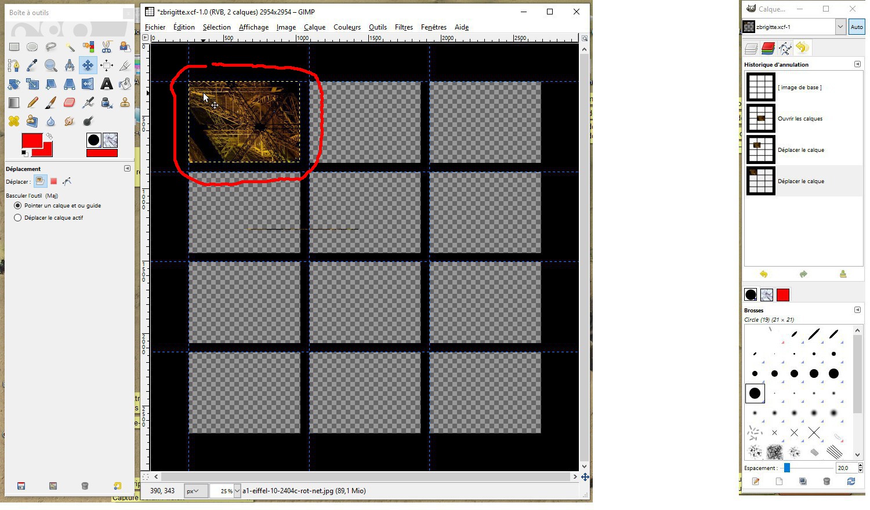Viewport: 870px width, 510px height.
Task: Select 'Déplacer le calque actif' option
Action: point(49,218)
